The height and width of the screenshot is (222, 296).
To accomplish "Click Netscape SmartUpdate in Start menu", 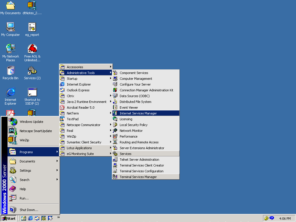I will 34,131.
